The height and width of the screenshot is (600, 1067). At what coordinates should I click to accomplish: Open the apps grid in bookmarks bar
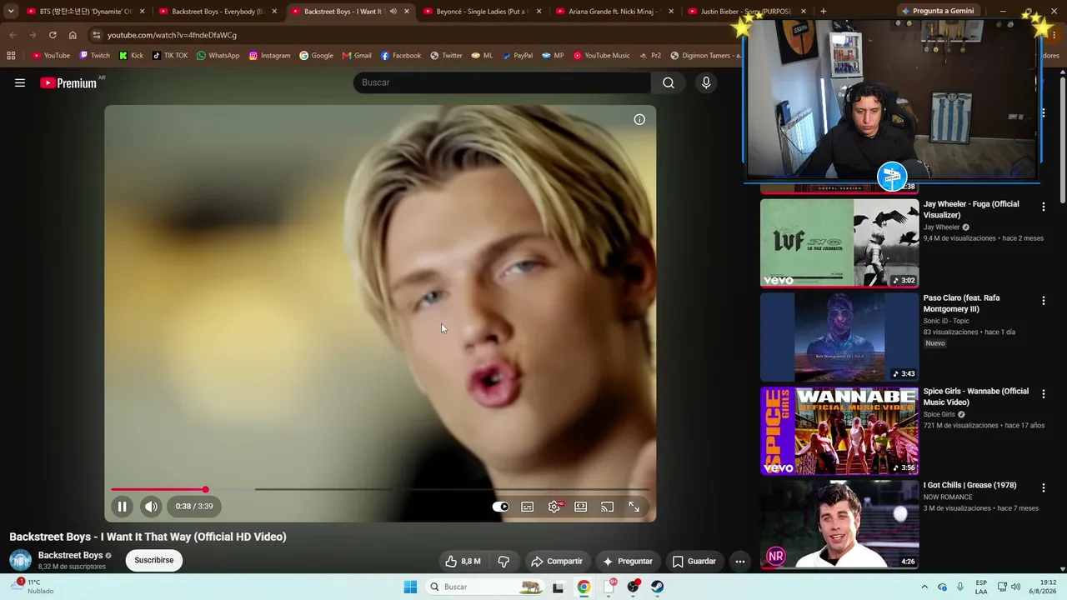pyautogui.click(x=11, y=56)
